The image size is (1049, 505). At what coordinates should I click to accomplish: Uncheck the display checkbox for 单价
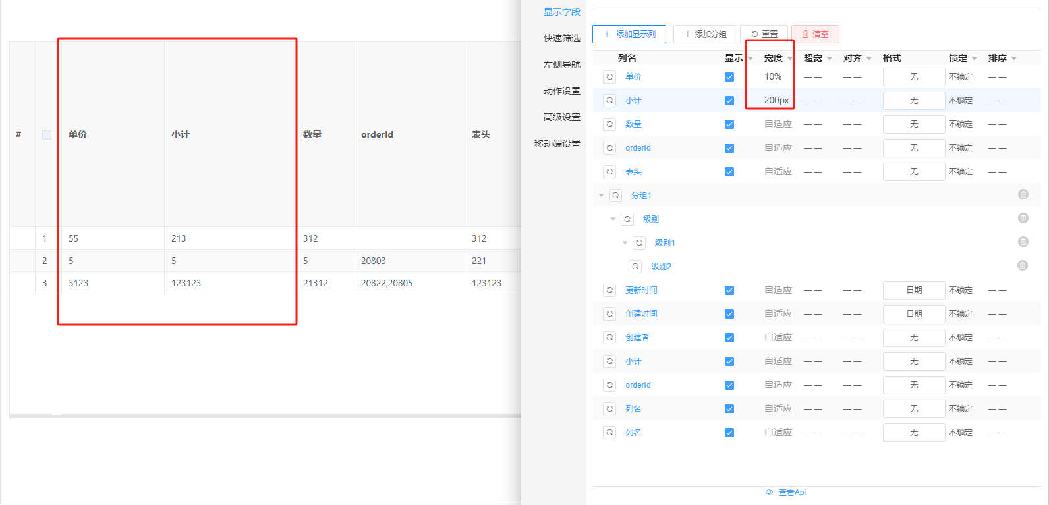coord(729,77)
